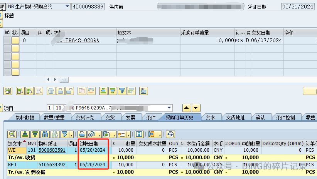The width and height of the screenshot is (317, 179).
Task: Click the print icon in history toolbar
Action: click(x=82, y=134)
